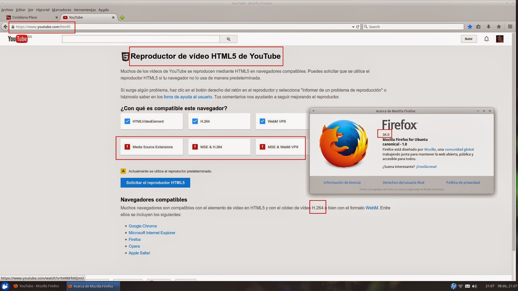Click the MSE & WebM VP9 warning icon
This screenshot has height=291, width=518.
tap(262, 147)
